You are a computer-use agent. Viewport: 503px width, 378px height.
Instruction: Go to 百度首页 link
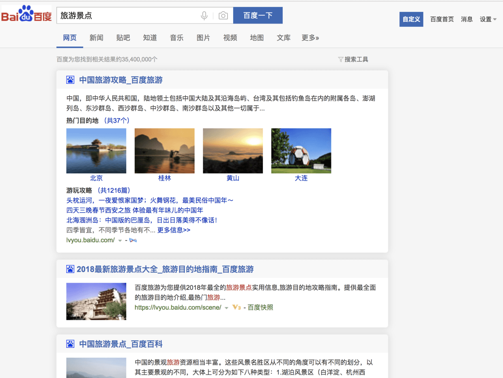coord(442,19)
